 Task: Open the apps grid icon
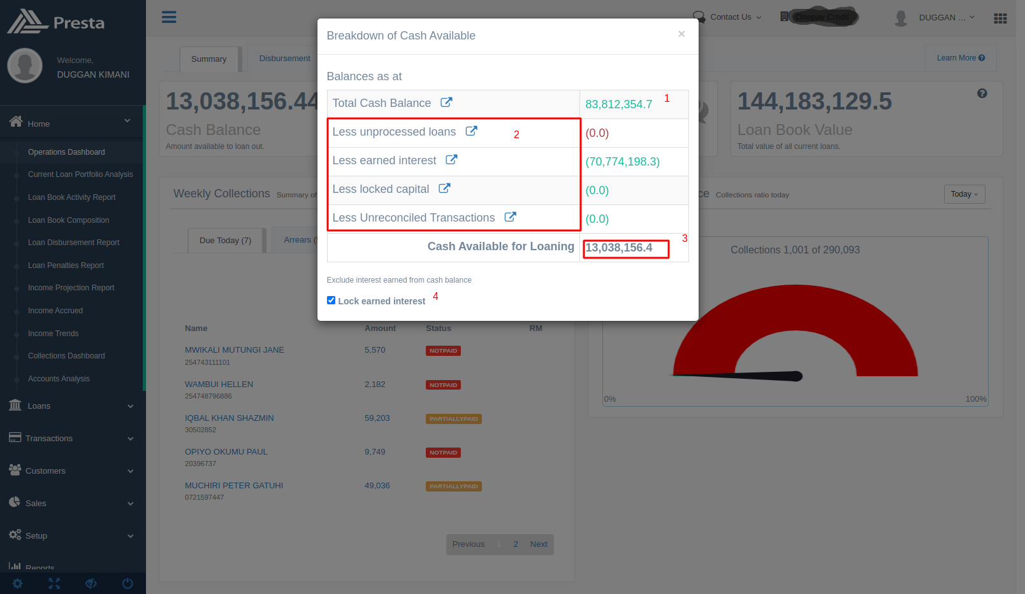[1000, 18]
